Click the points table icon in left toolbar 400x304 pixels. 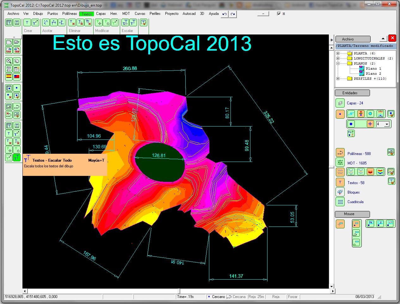coord(9,88)
